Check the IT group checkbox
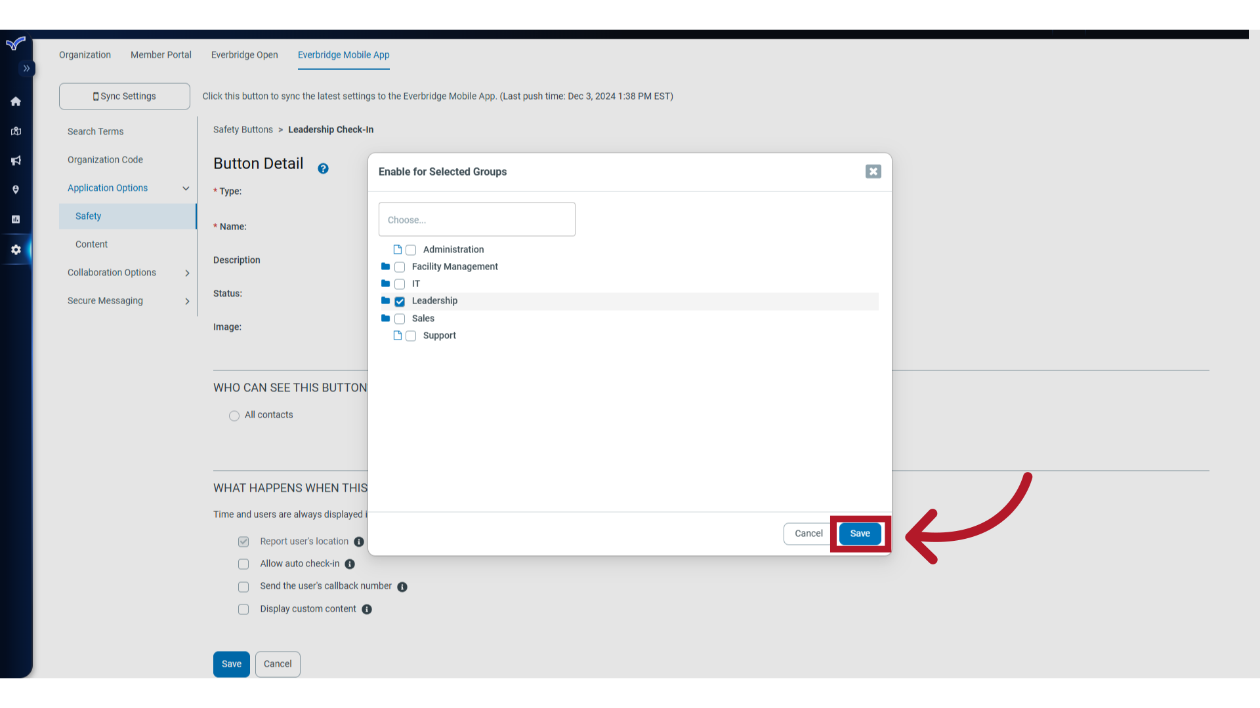The width and height of the screenshot is (1260, 708). [x=400, y=284]
